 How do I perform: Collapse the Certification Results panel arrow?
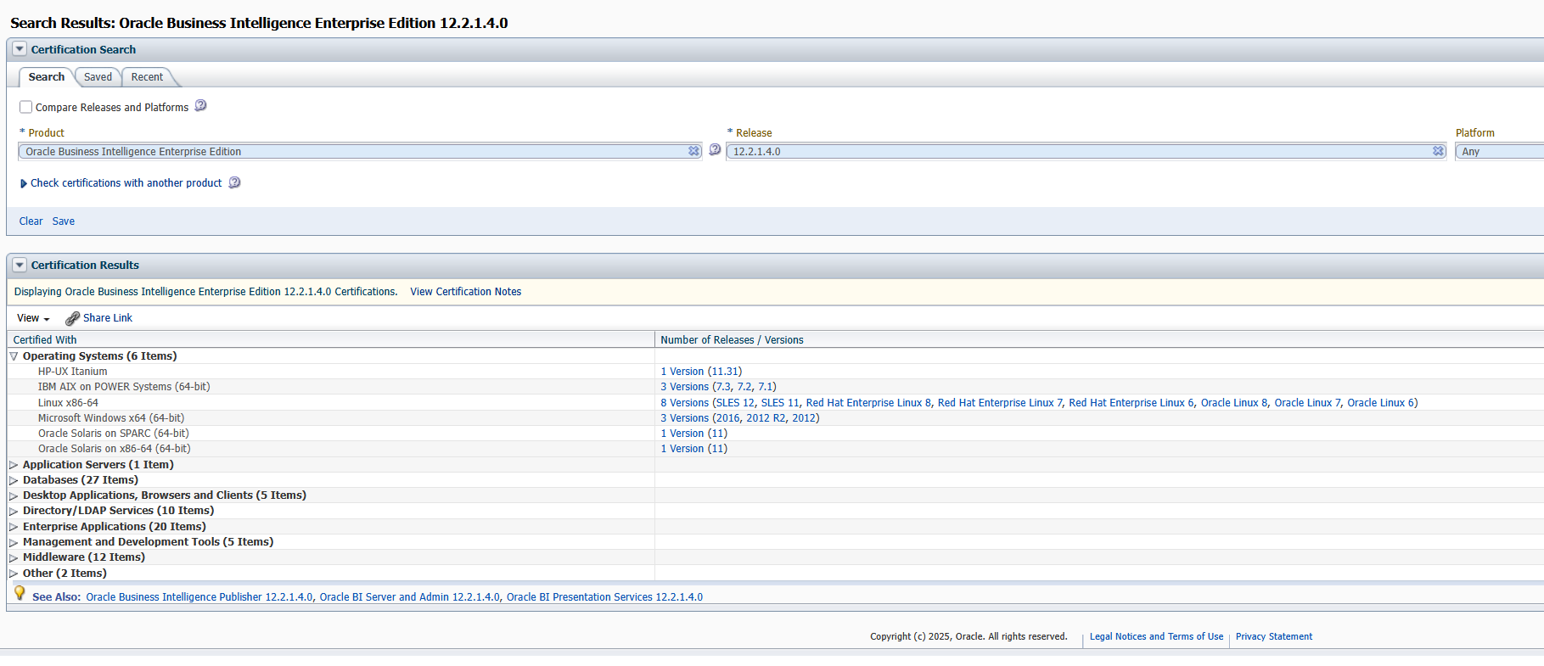20,265
